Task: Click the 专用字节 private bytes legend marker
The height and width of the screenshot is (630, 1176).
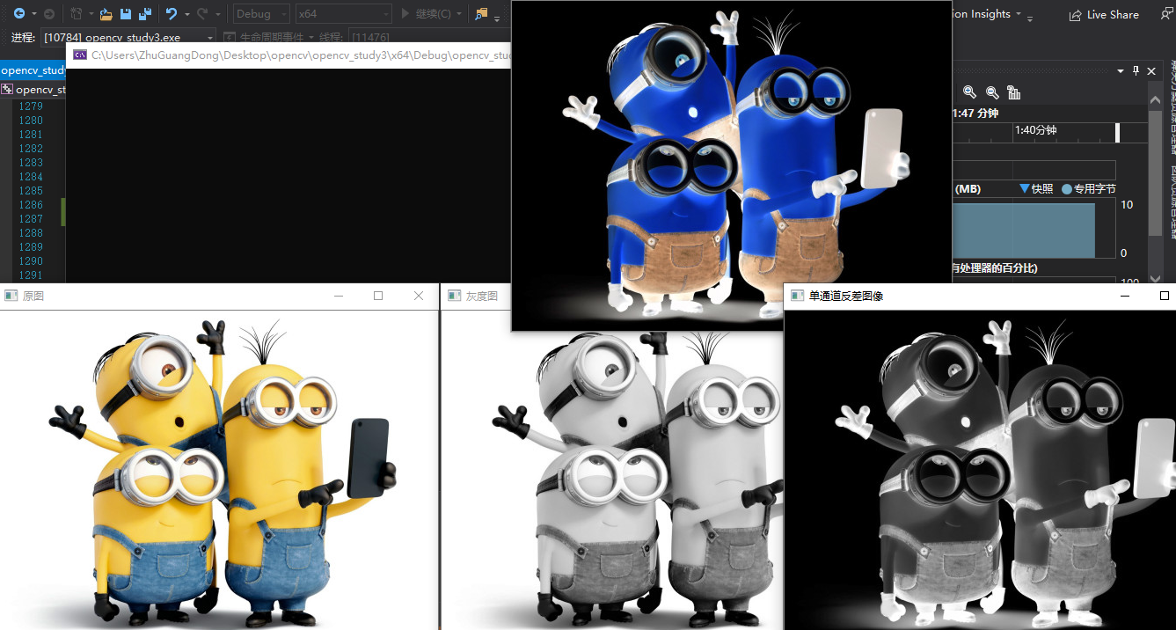Action: [x=1067, y=188]
